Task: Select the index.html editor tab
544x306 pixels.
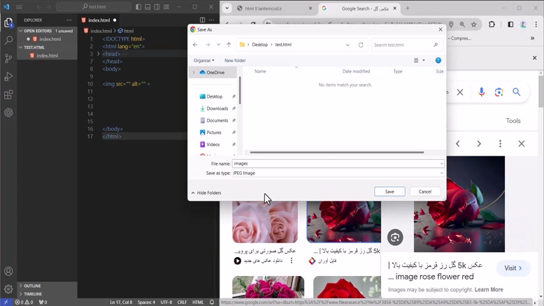Action: pyautogui.click(x=99, y=20)
